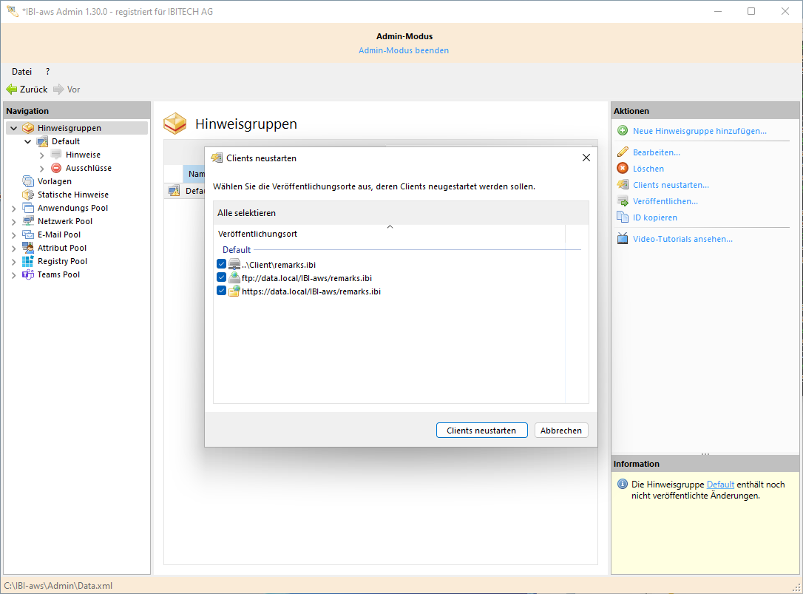The width and height of the screenshot is (803, 594).
Task: Disable the https://data.local/IBI-aws/remarks.ibi entry
Action: click(x=221, y=290)
